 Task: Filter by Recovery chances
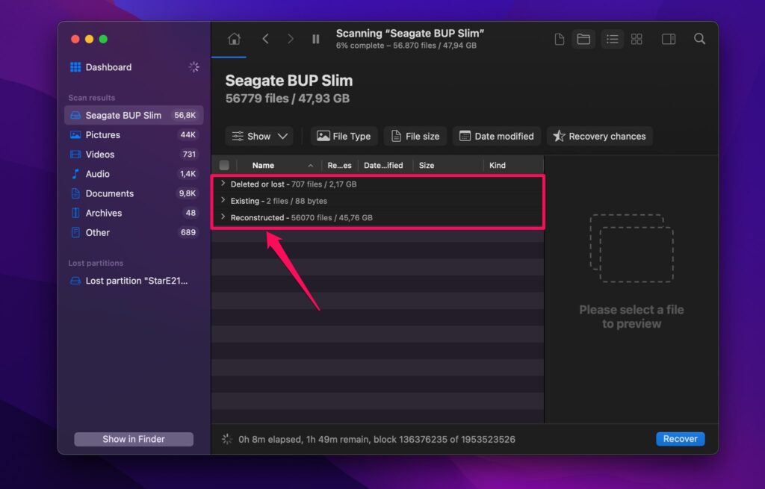pos(600,136)
